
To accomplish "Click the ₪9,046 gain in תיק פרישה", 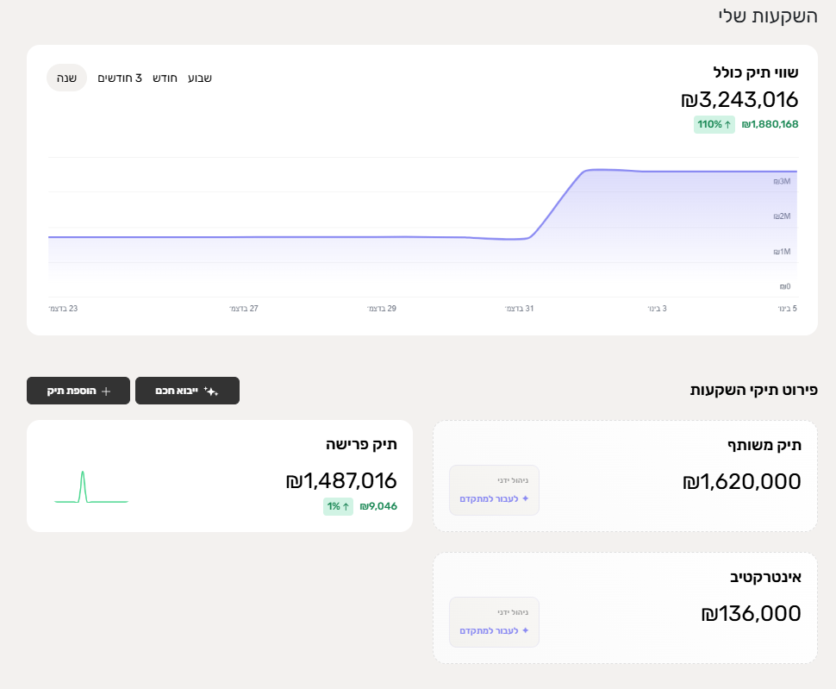I will coord(378,506).
